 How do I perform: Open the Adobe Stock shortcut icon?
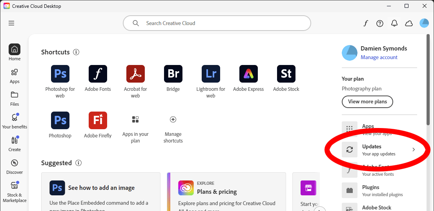(286, 74)
